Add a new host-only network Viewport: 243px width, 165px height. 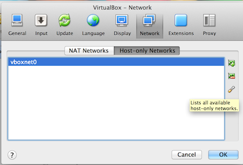click(x=232, y=63)
